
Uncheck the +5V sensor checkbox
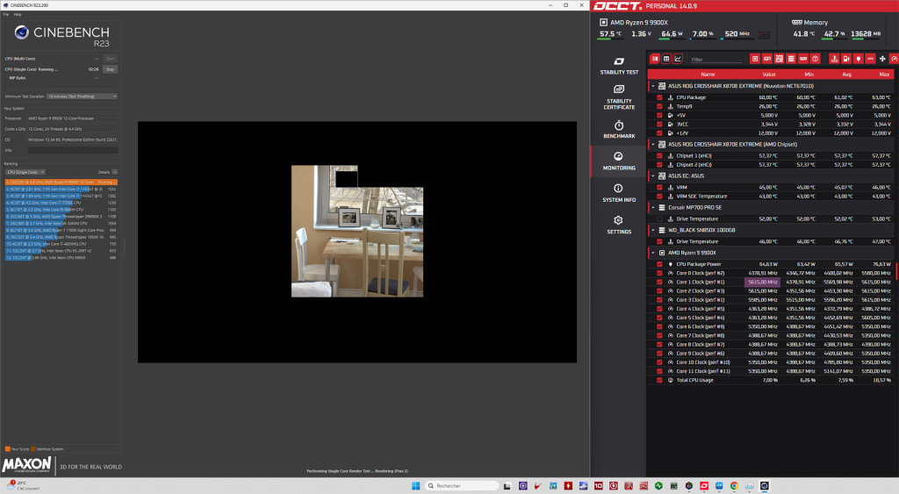(x=659, y=115)
